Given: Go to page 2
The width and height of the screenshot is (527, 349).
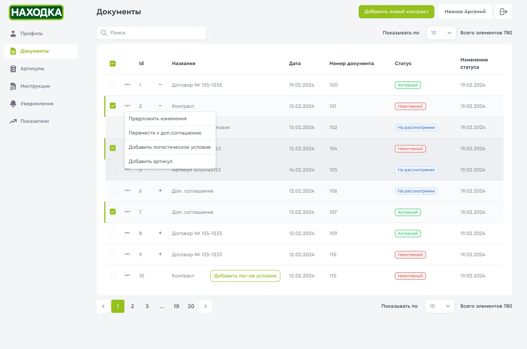Looking at the screenshot, I should click(132, 306).
